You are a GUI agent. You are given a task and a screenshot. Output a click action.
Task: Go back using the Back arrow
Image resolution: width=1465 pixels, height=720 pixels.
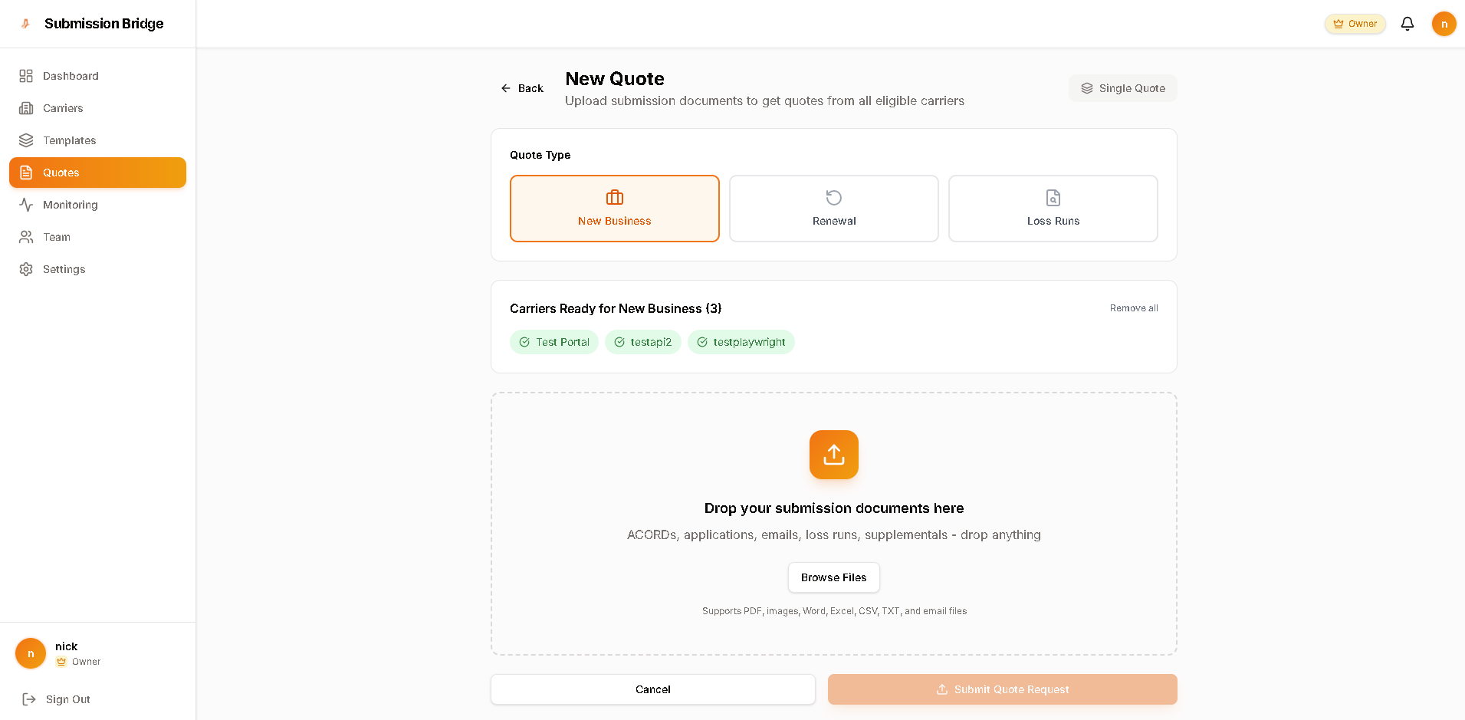click(522, 88)
